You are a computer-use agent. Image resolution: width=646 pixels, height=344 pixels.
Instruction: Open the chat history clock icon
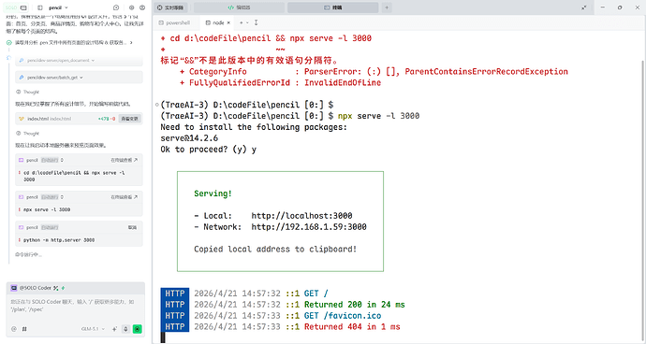coord(116,7)
